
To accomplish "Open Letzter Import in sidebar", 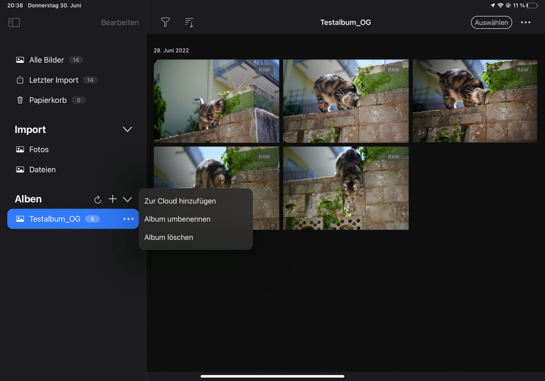I will (54, 80).
